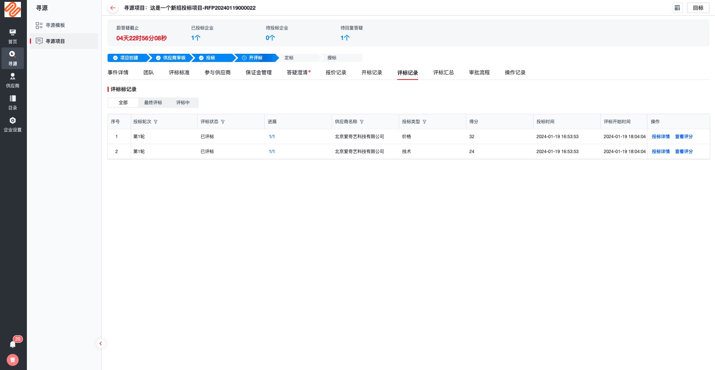Click 定标 progress step

click(299, 58)
